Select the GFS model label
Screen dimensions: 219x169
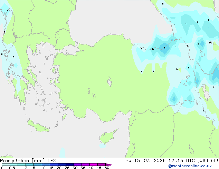pos(52,161)
